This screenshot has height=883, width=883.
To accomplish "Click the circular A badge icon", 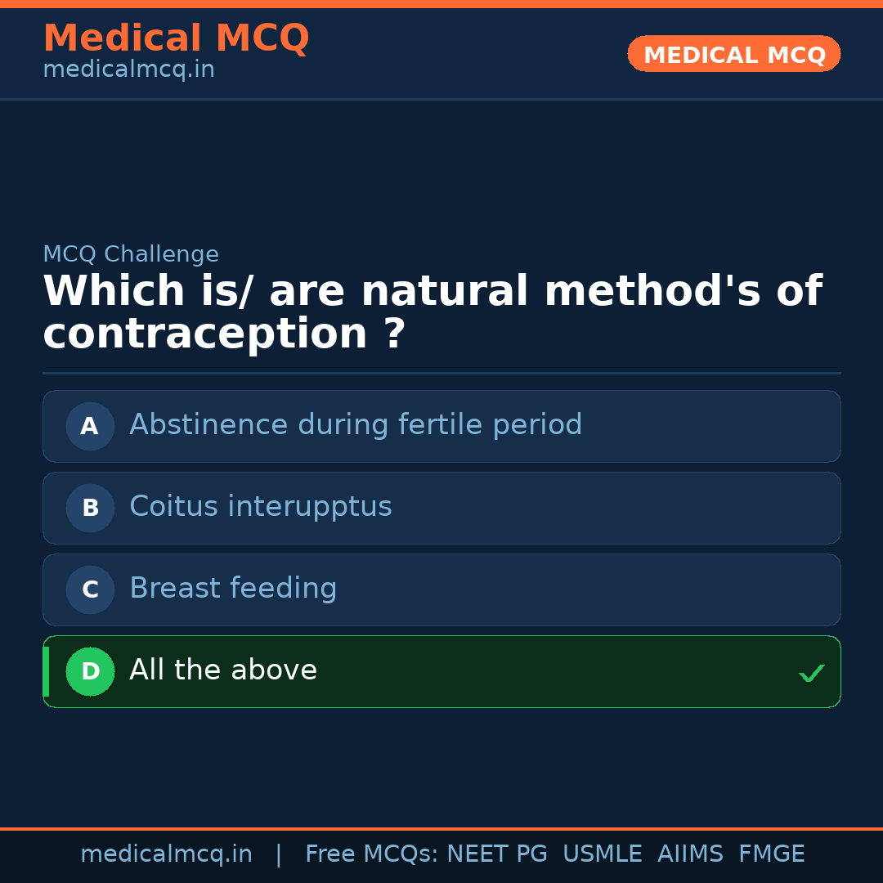I will (90, 426).
